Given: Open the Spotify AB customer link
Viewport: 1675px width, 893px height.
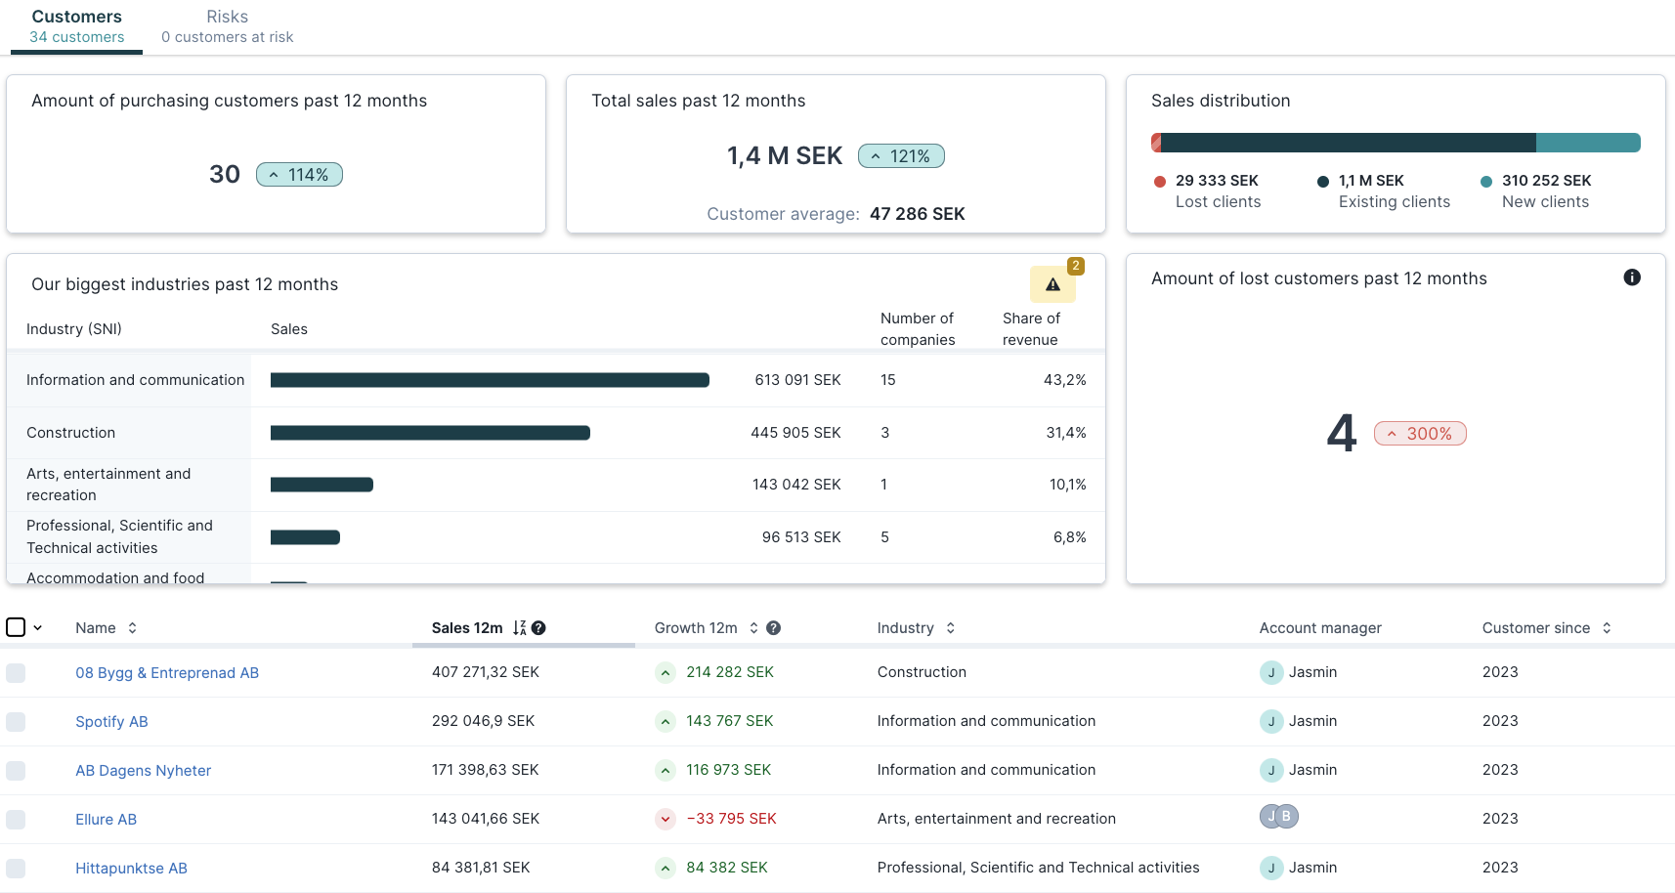Looking at the screenshot, I should point(111,722).
